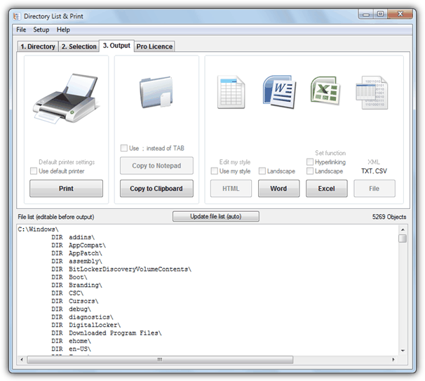Enable Use default printer checkbox
The width and height of the screenshot is (425, 381).
point(34,171)
